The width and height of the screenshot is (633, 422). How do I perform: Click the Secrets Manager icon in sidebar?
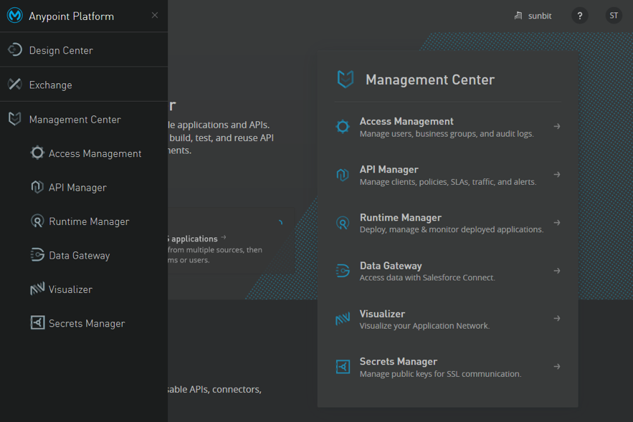point(37,323)
